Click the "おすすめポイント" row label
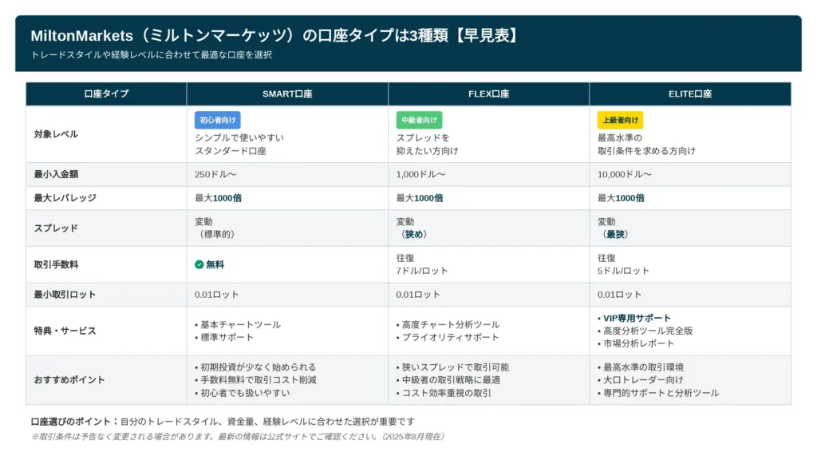 pos(69,379)
